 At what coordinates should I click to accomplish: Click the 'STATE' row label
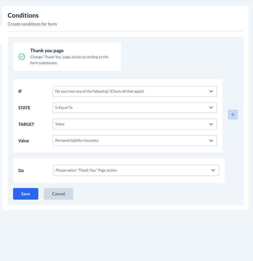(x=24, y=108)
